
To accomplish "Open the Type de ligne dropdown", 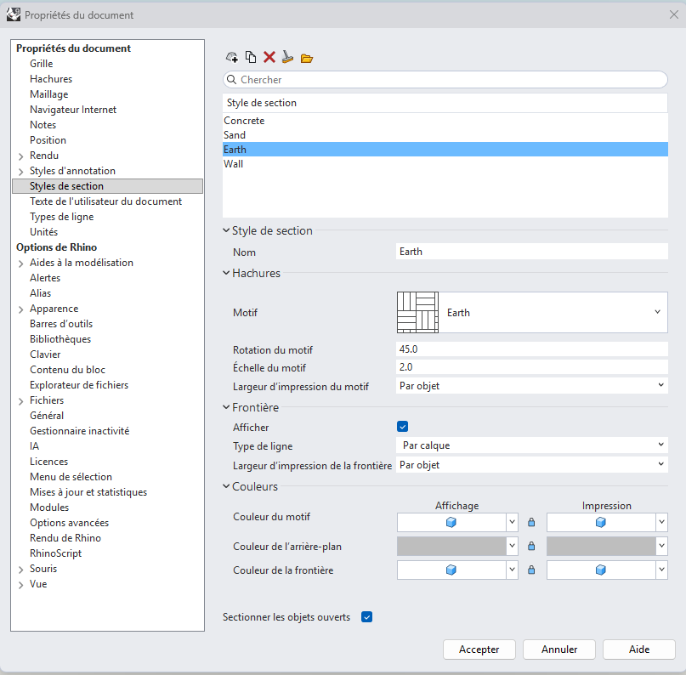I will point(532,445).
